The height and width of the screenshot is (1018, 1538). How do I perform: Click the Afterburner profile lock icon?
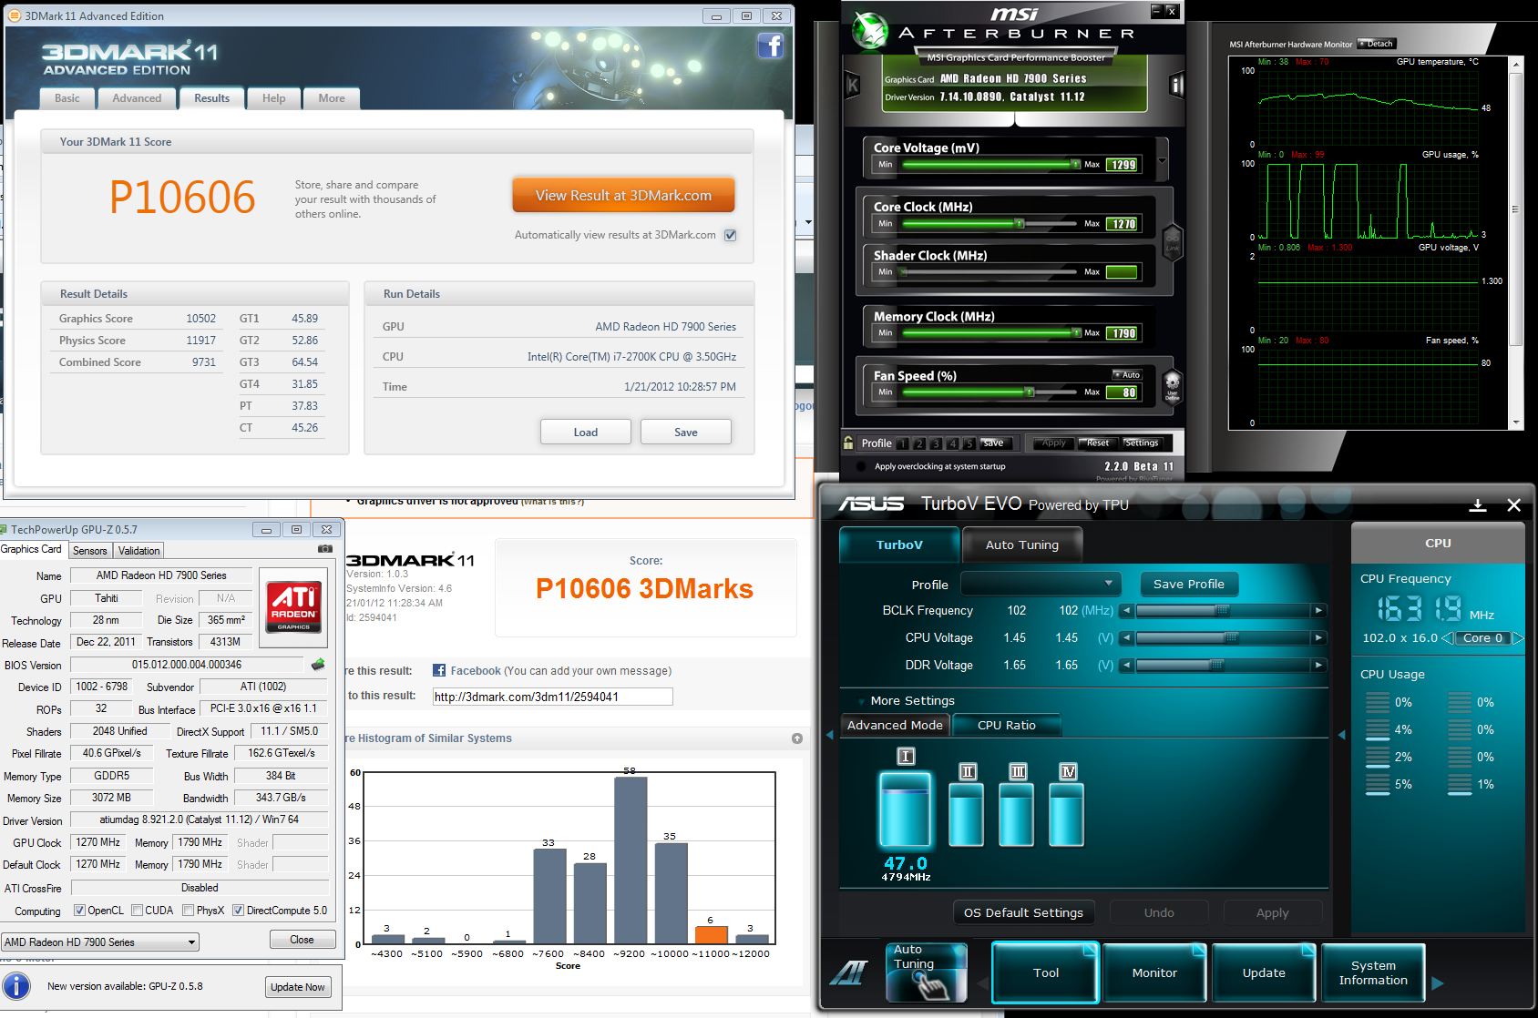848,443
